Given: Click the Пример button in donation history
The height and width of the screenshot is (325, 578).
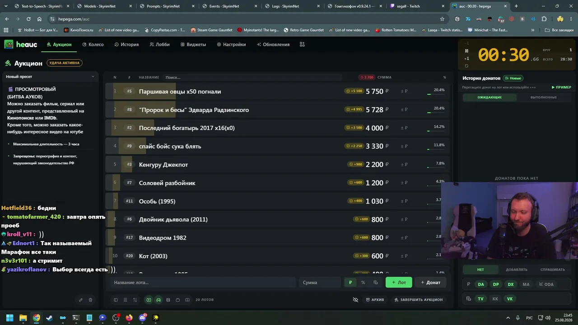Looking at the screenshot, I should pos(561,87).
